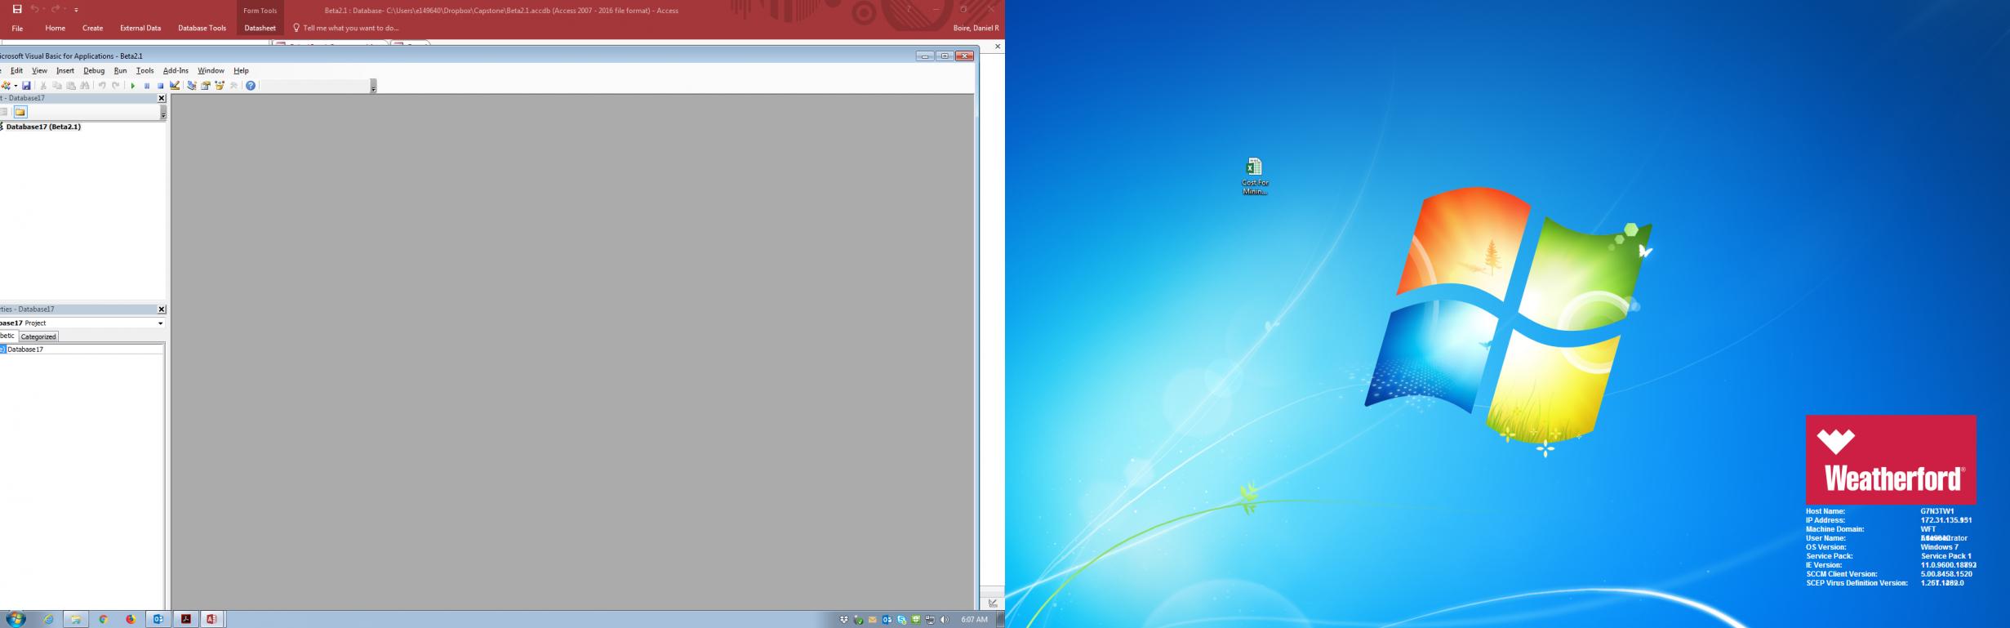This screenshot has width=2010, height=628.
Task: Close the Properties pane
Action: coord(162,310)
